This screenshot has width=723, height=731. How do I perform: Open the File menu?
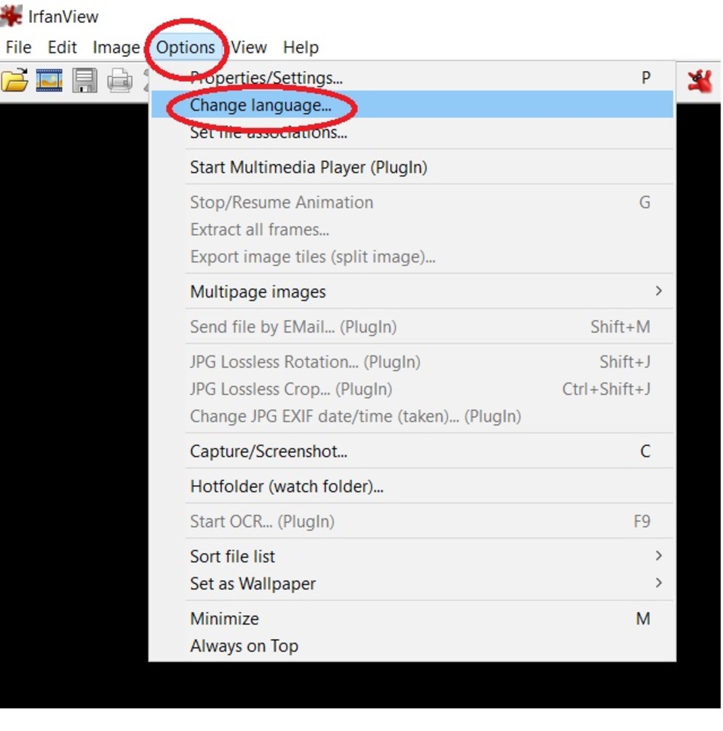click(18, 47)
